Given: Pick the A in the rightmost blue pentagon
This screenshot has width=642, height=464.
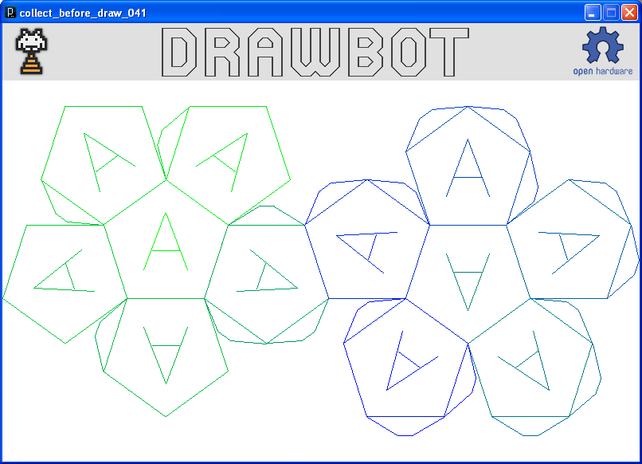Looking at the screenshot, I should pyautogui.click(x=569, y=246).
